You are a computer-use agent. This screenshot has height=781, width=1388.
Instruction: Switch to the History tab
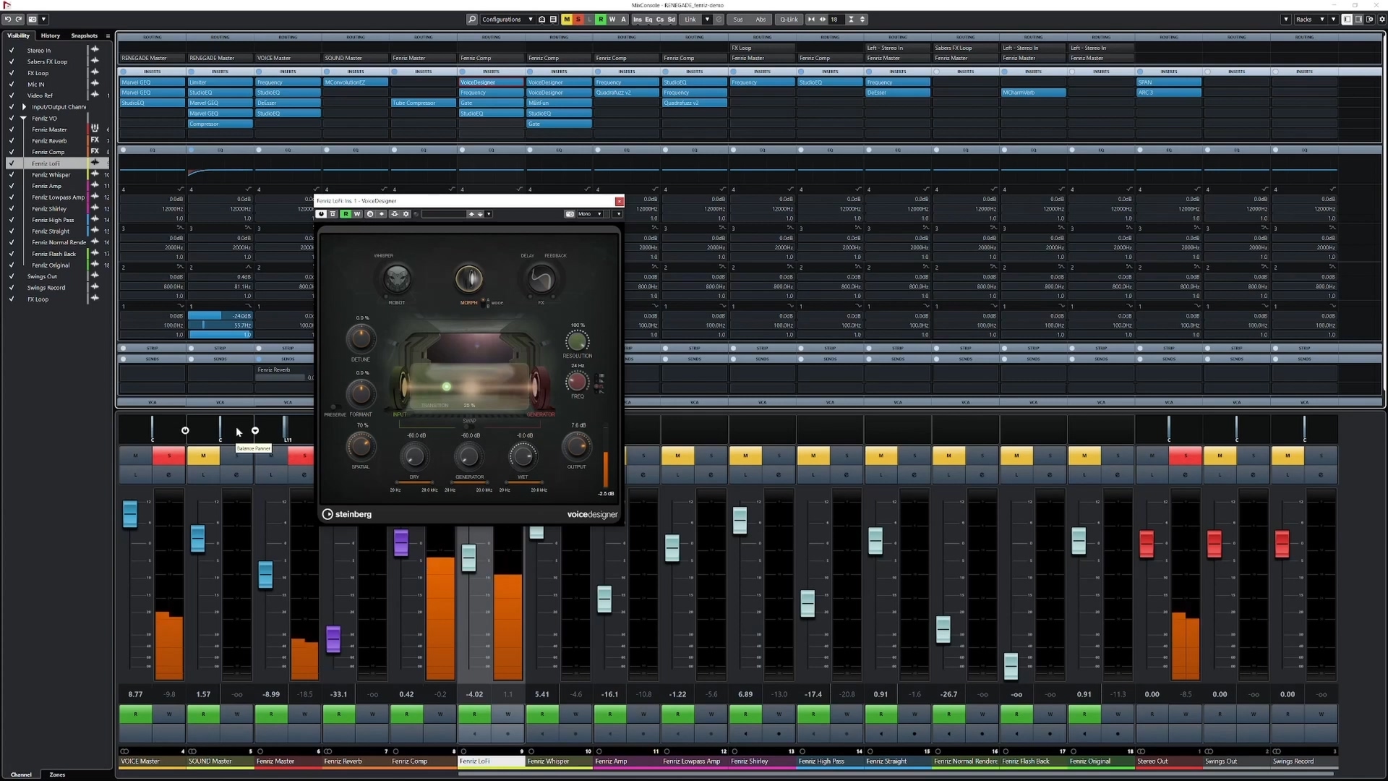pos(51,35)
